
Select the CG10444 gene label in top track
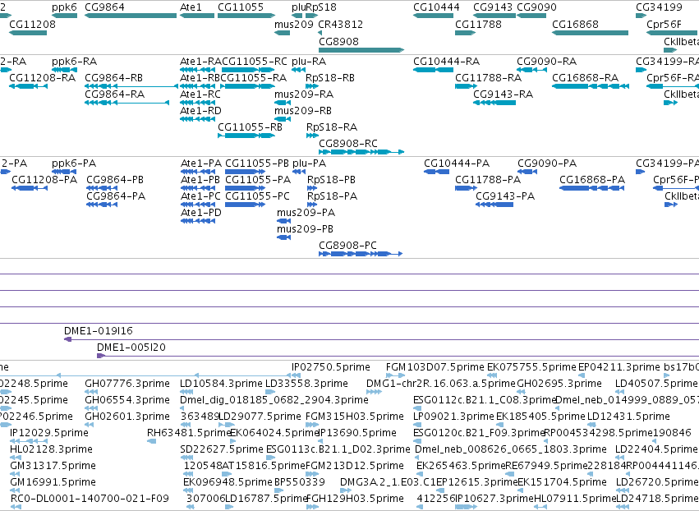pos(436,7)
